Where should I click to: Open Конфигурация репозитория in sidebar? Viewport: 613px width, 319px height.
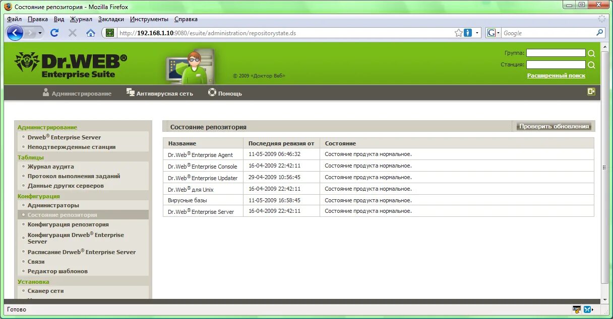68,224
